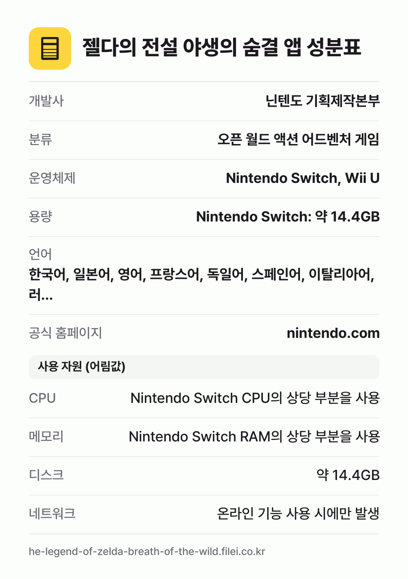
Task: Select the Nintendo Switch, Wii U value
Action: coord(303,178)
